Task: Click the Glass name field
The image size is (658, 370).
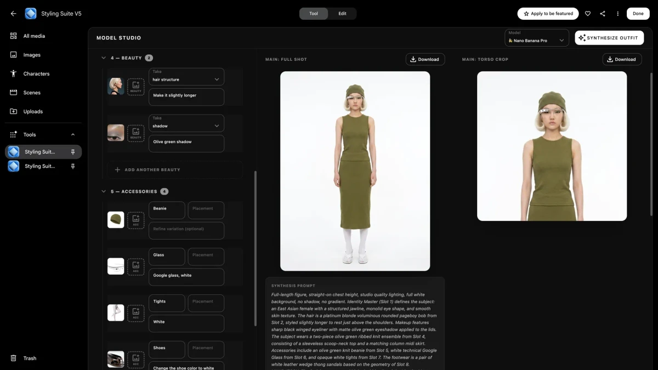Action: click(167, 257)
